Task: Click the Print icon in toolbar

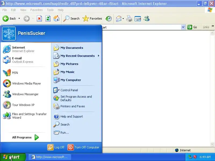Action: (129, 19)
